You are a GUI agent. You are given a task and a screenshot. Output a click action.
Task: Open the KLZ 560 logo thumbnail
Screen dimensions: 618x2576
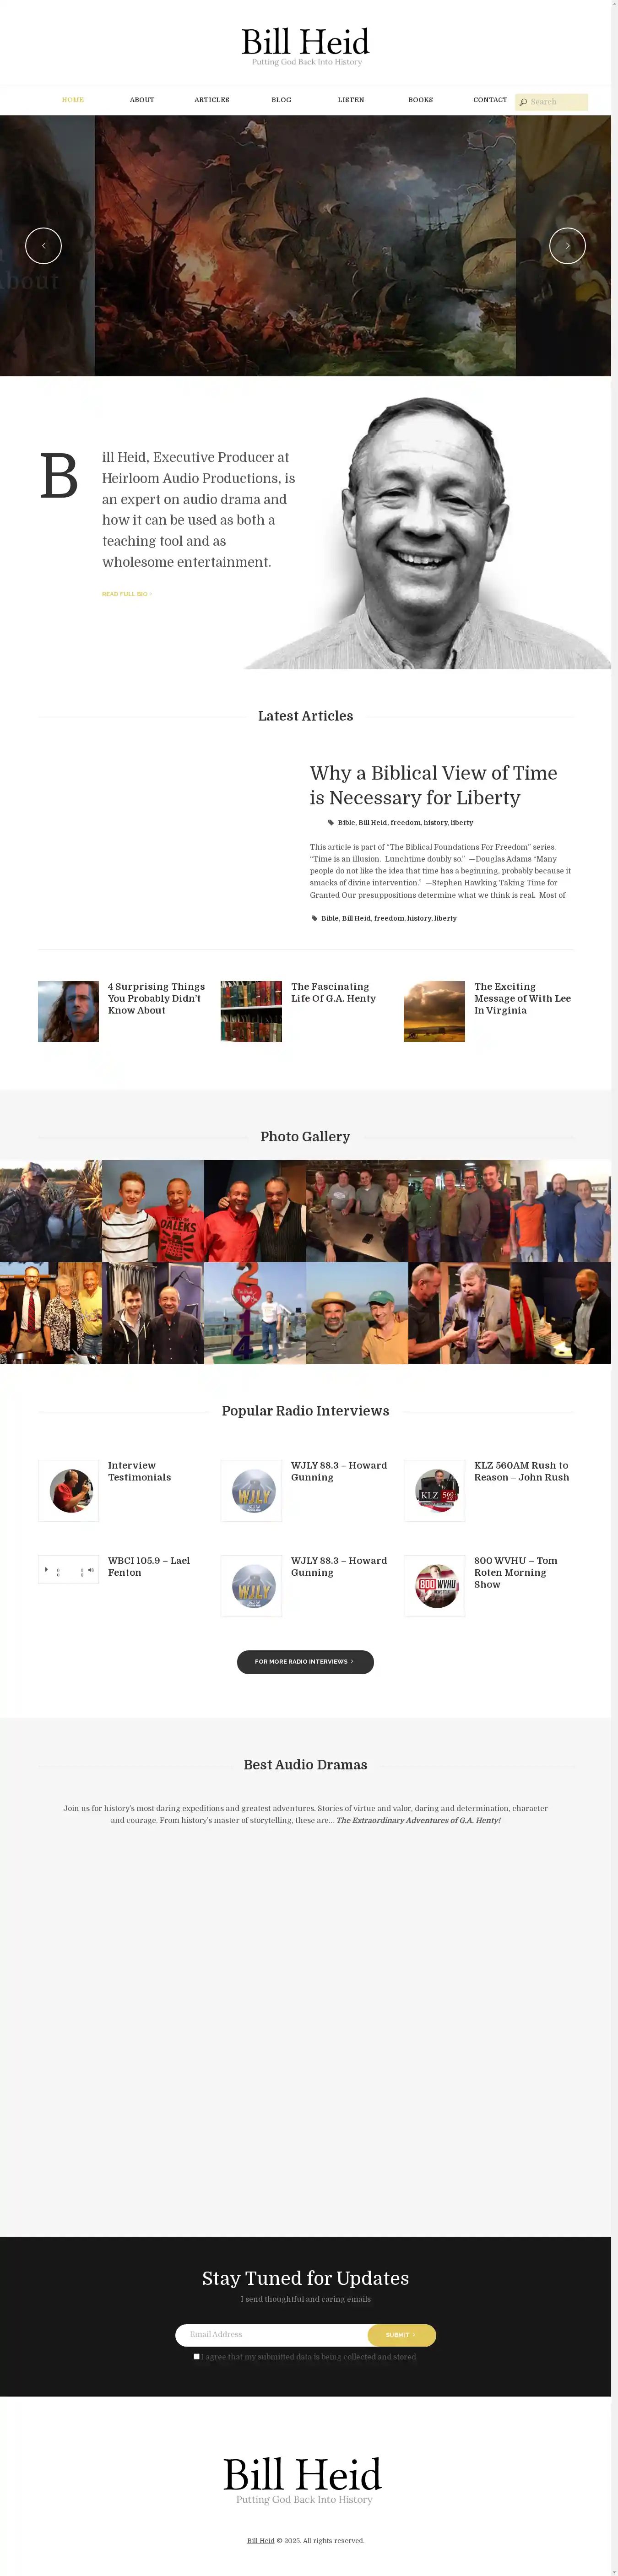[x=434, y=1490]
